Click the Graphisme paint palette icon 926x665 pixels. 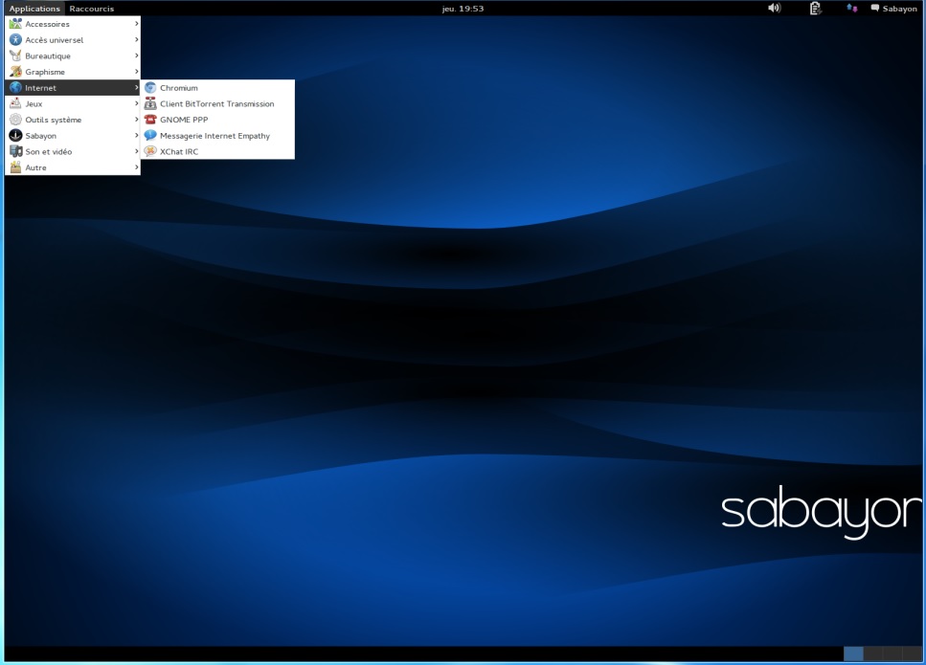[x=16, y=72]
